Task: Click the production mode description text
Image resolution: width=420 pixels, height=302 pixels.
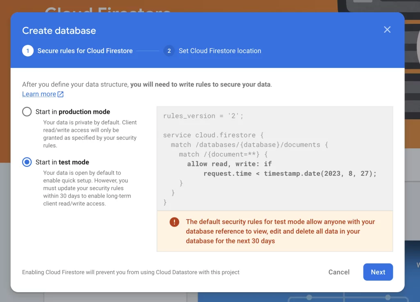Action: coord(90,134)
